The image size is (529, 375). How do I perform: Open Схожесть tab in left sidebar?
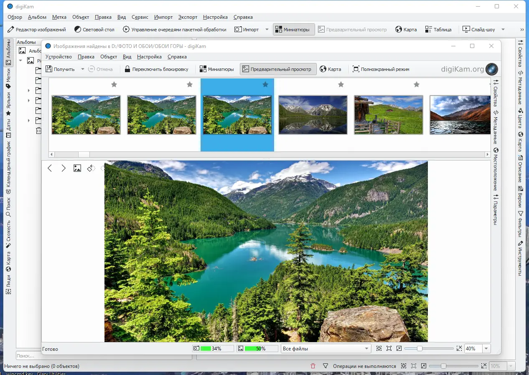click(x=8, y=234)
